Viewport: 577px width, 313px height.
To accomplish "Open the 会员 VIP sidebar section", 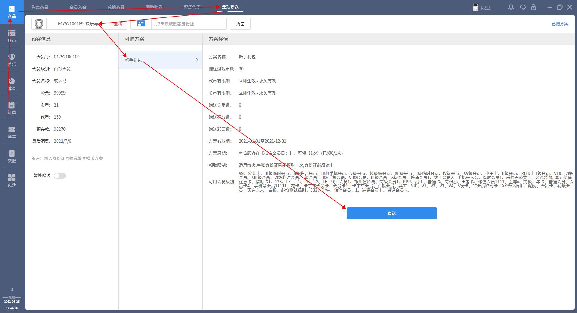I will point(12,36).
